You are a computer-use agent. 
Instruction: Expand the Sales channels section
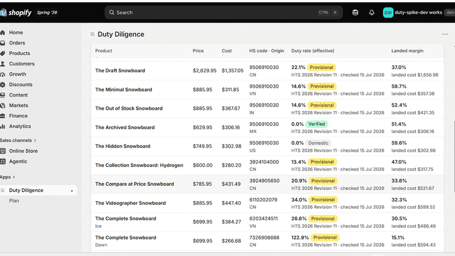pos(18,141)
